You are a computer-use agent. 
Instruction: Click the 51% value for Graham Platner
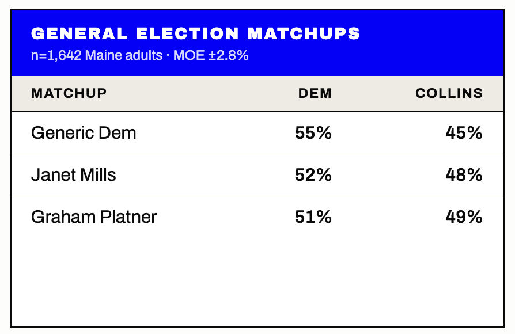(313, 217)
